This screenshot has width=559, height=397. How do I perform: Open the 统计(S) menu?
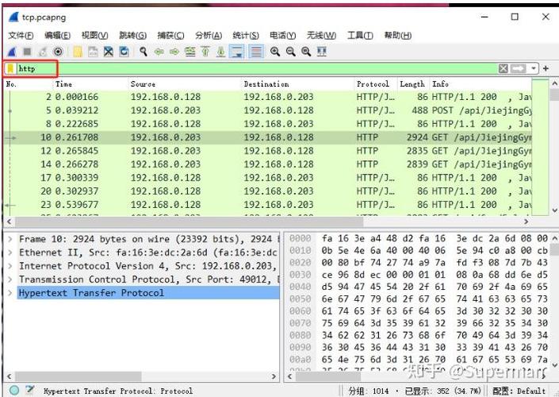click(x=246, y=36)
